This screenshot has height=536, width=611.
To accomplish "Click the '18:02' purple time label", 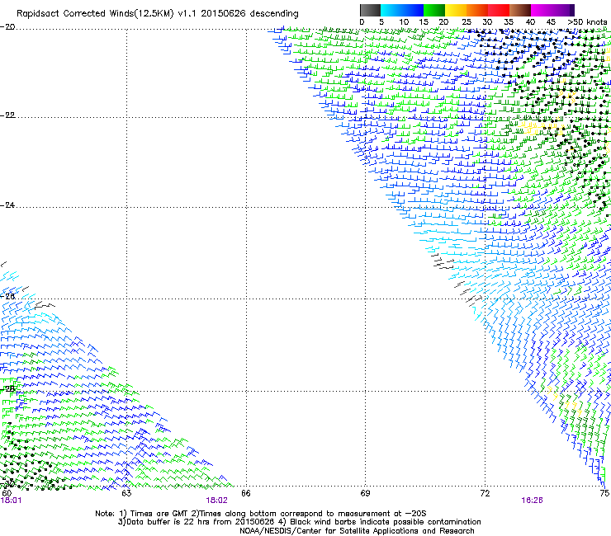I will [x=216, y=501].
